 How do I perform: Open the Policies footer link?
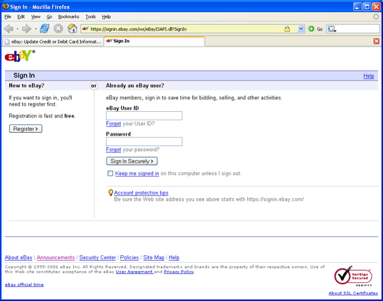(130, 257)
